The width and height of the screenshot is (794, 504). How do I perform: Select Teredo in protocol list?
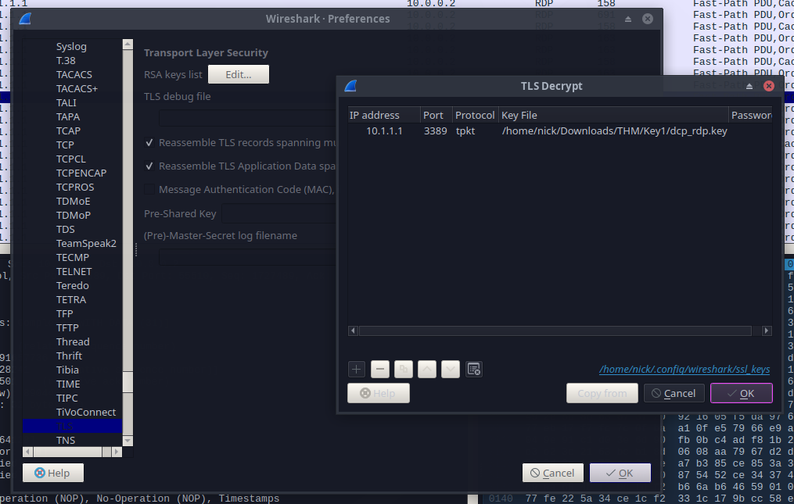(72, 285)
